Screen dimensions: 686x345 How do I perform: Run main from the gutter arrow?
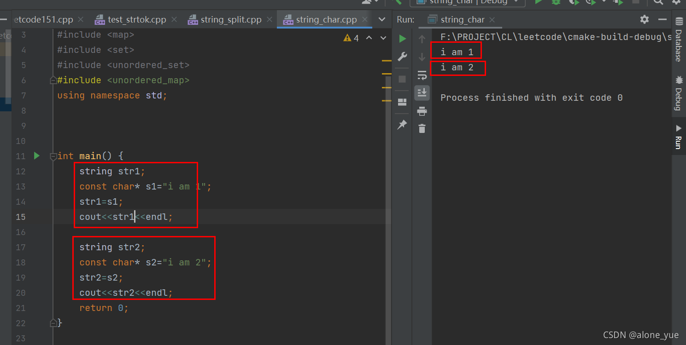coord(37,156)
